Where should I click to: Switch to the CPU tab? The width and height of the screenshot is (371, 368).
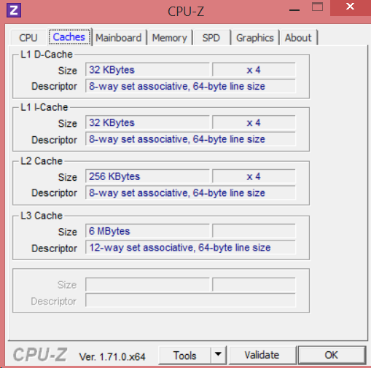[x=28, y=38]
